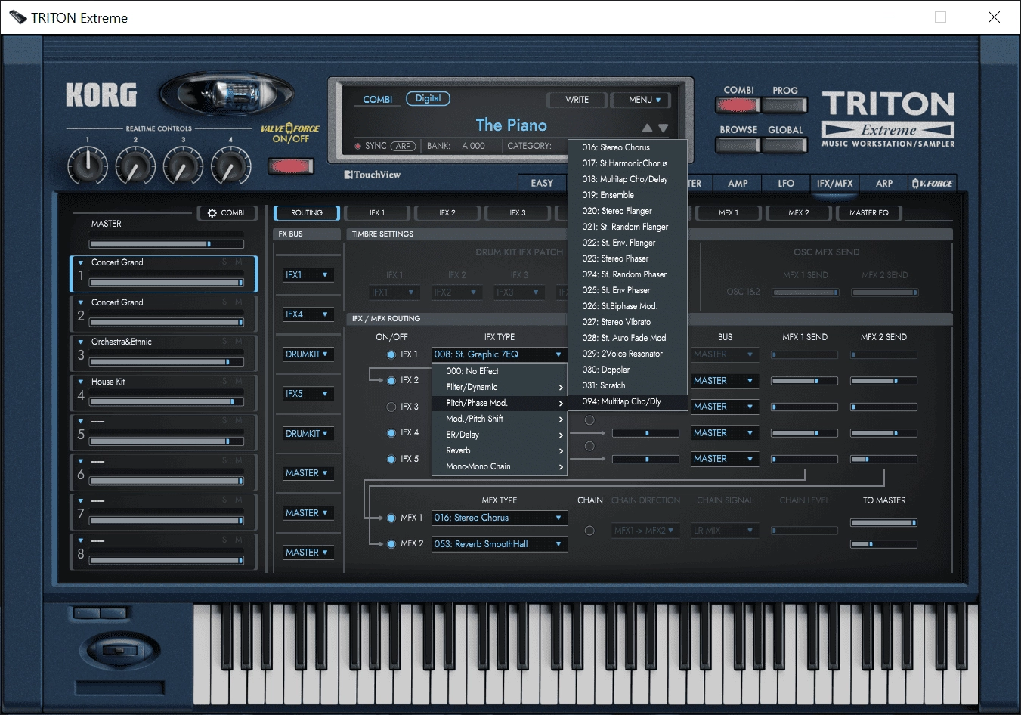Click realtime control knob 2
This screenshot has width=1021, height=715.
tap(135, 165)
